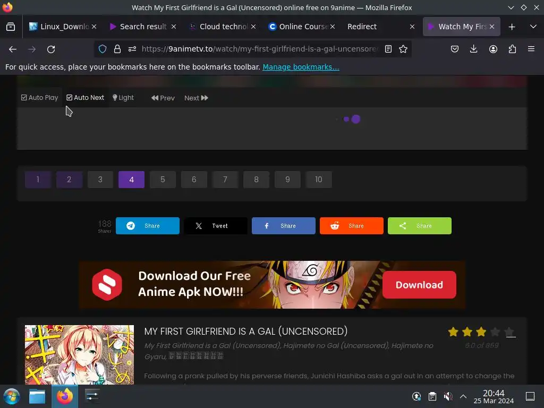Viewport: 544px width, 408px height.
Task: Click the anime apk banner logo
Action: point(107,285)
